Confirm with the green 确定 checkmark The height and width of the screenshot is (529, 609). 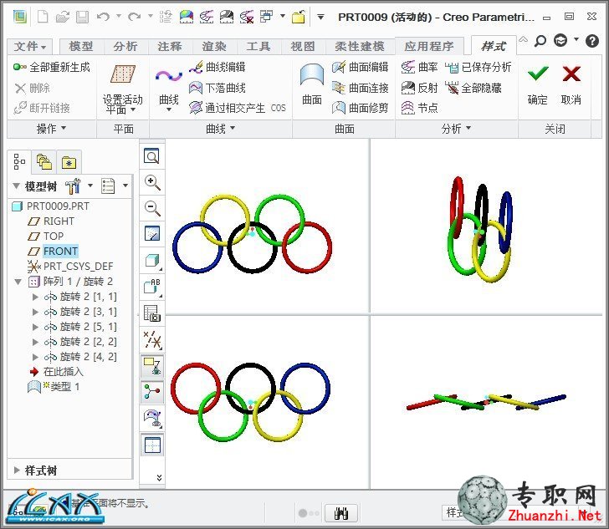(x=538, y=84)
